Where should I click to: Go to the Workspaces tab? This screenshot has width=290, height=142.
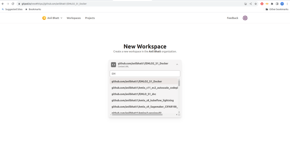click(x=74, y=18)
